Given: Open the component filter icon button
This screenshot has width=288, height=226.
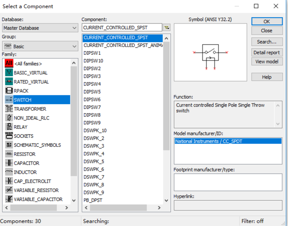Looking at the screenshot, I should pos(167,27).
